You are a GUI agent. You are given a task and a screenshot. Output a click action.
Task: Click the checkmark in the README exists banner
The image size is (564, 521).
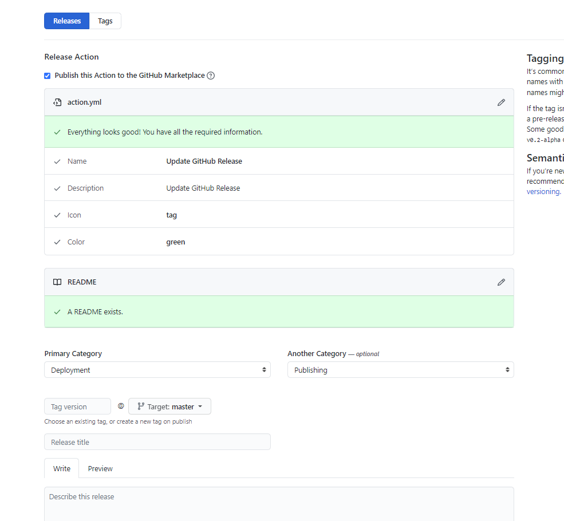pos(57,311)
